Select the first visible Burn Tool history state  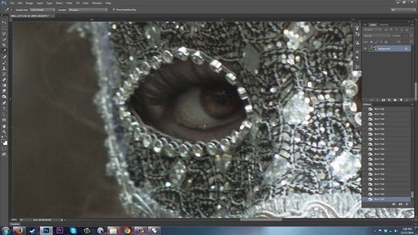(387, 109)
